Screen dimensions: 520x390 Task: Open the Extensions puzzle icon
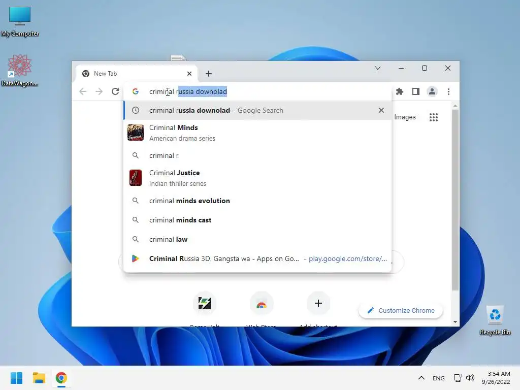coord(400,91)
